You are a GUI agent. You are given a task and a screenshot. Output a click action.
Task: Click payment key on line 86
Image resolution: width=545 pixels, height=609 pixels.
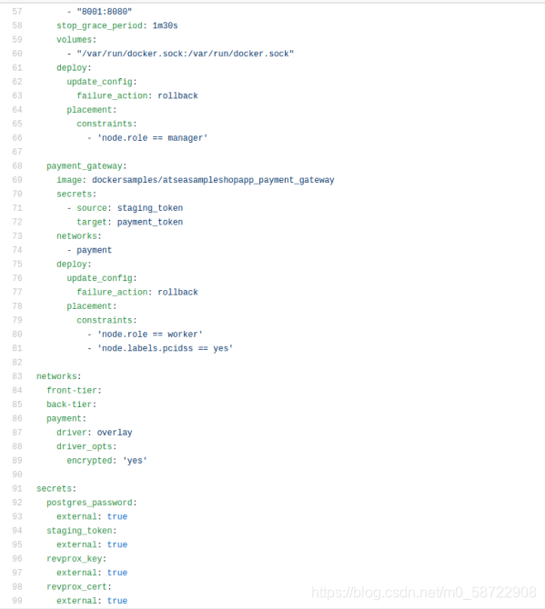coord(64,419)
